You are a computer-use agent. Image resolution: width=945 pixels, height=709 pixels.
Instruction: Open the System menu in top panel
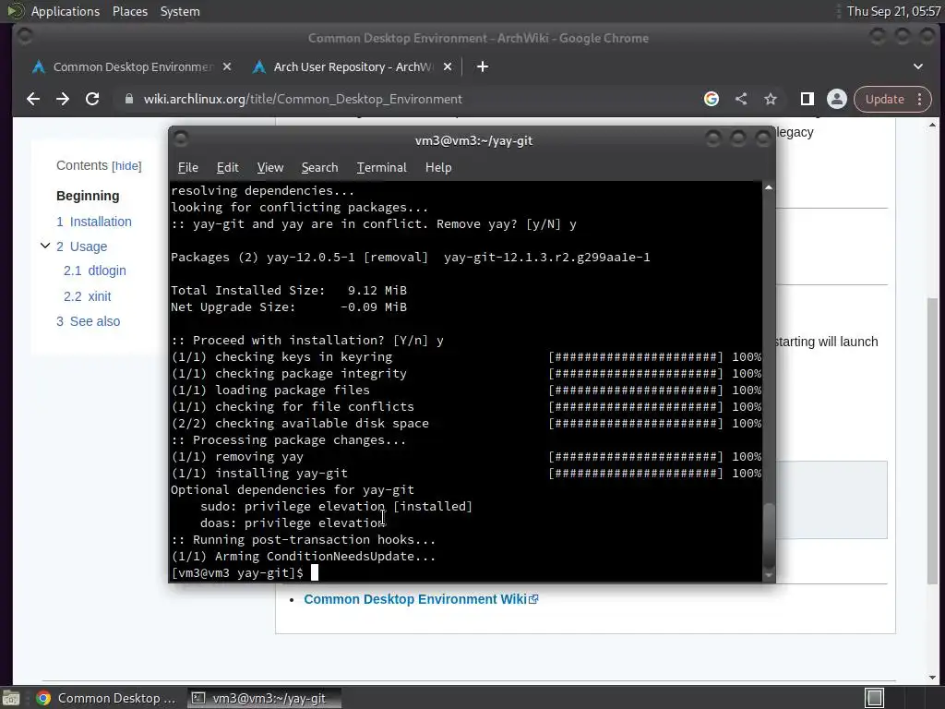(180, 11)
